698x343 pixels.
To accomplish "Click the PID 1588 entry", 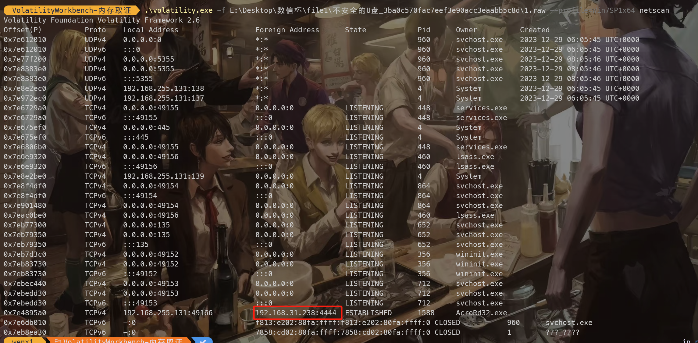I will click(x=426, y=313).
